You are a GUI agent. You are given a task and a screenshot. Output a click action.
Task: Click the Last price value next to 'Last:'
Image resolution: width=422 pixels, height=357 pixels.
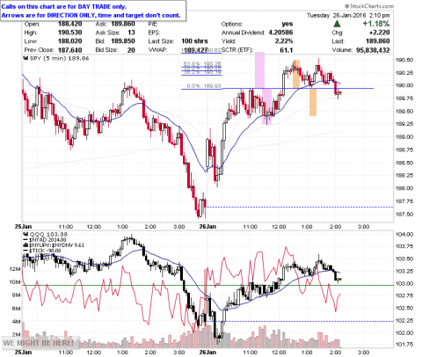378,41
